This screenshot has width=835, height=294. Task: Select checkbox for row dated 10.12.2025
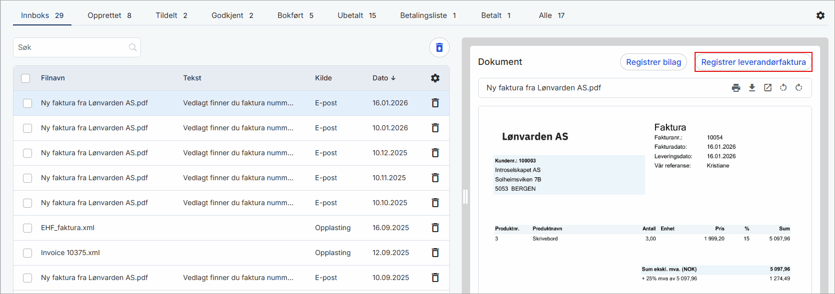tap(27, 153)
